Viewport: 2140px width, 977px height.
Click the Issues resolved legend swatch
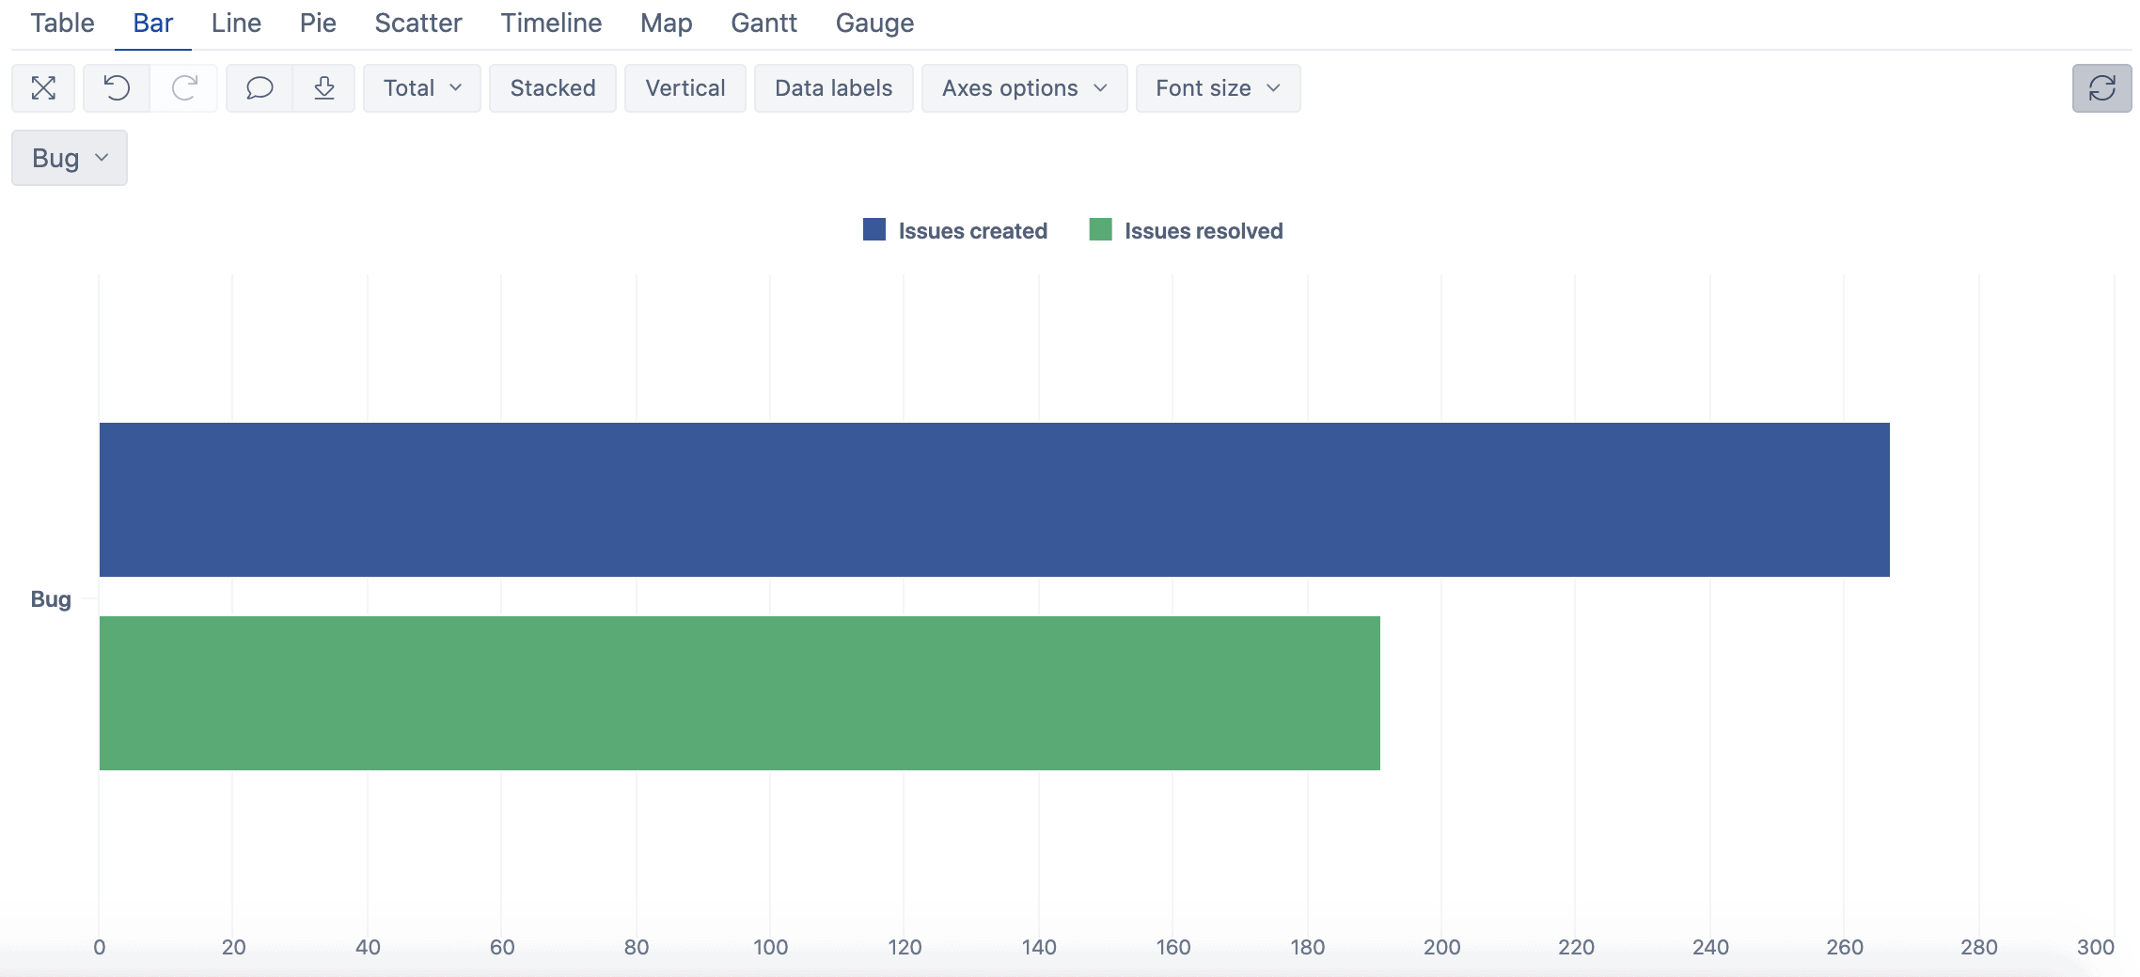pos(1100,229)
